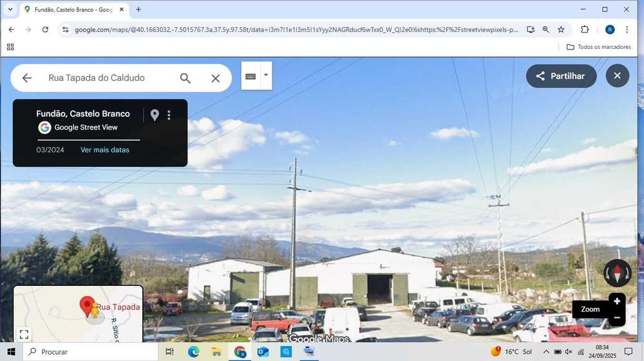Image resolution: width=644 pixels, height=361 pixels.
Task: Click install app icon in address bar
Action: coord(531,30)
